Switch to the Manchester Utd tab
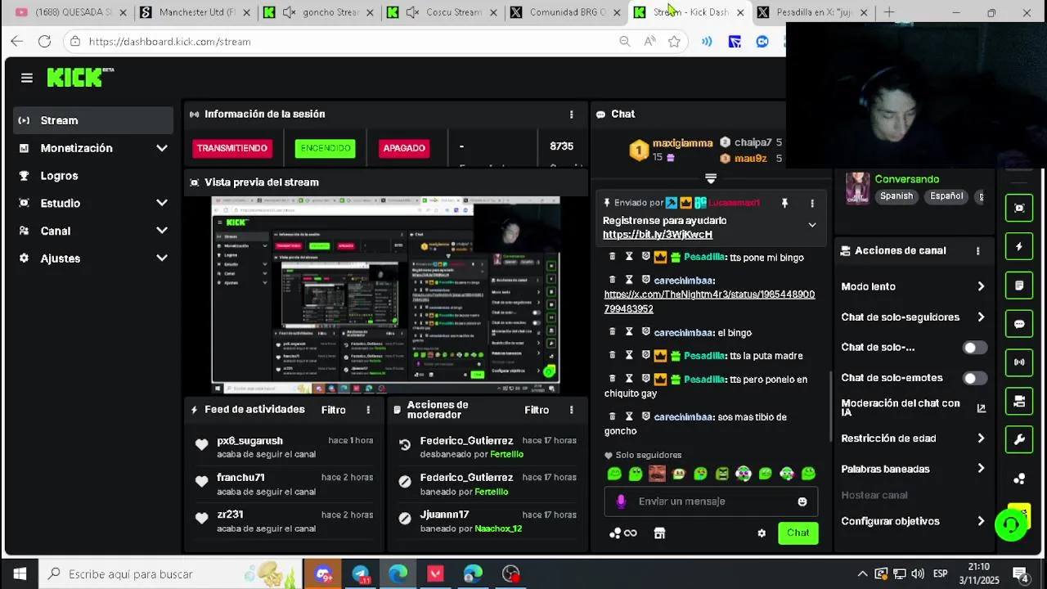 point(196,12)
